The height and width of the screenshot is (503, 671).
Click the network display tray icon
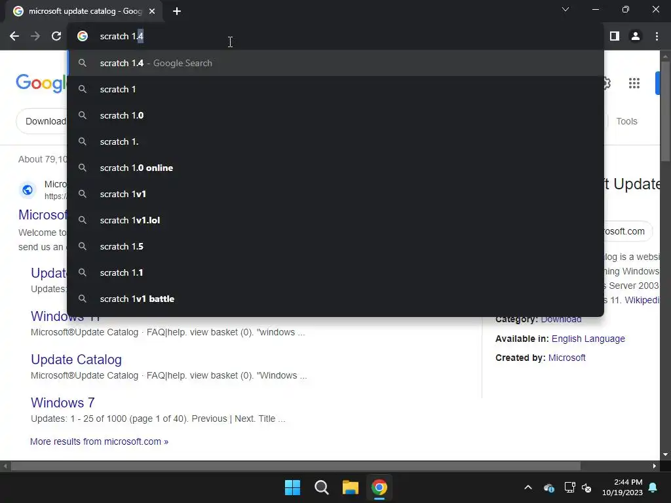click(x=569, y=487)
